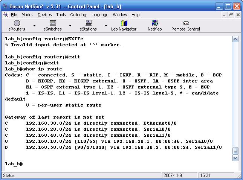Viewport: 243px width, 180px height.
Task: Click the date 2007-11-9 in status bar
Action: point(173,175)
